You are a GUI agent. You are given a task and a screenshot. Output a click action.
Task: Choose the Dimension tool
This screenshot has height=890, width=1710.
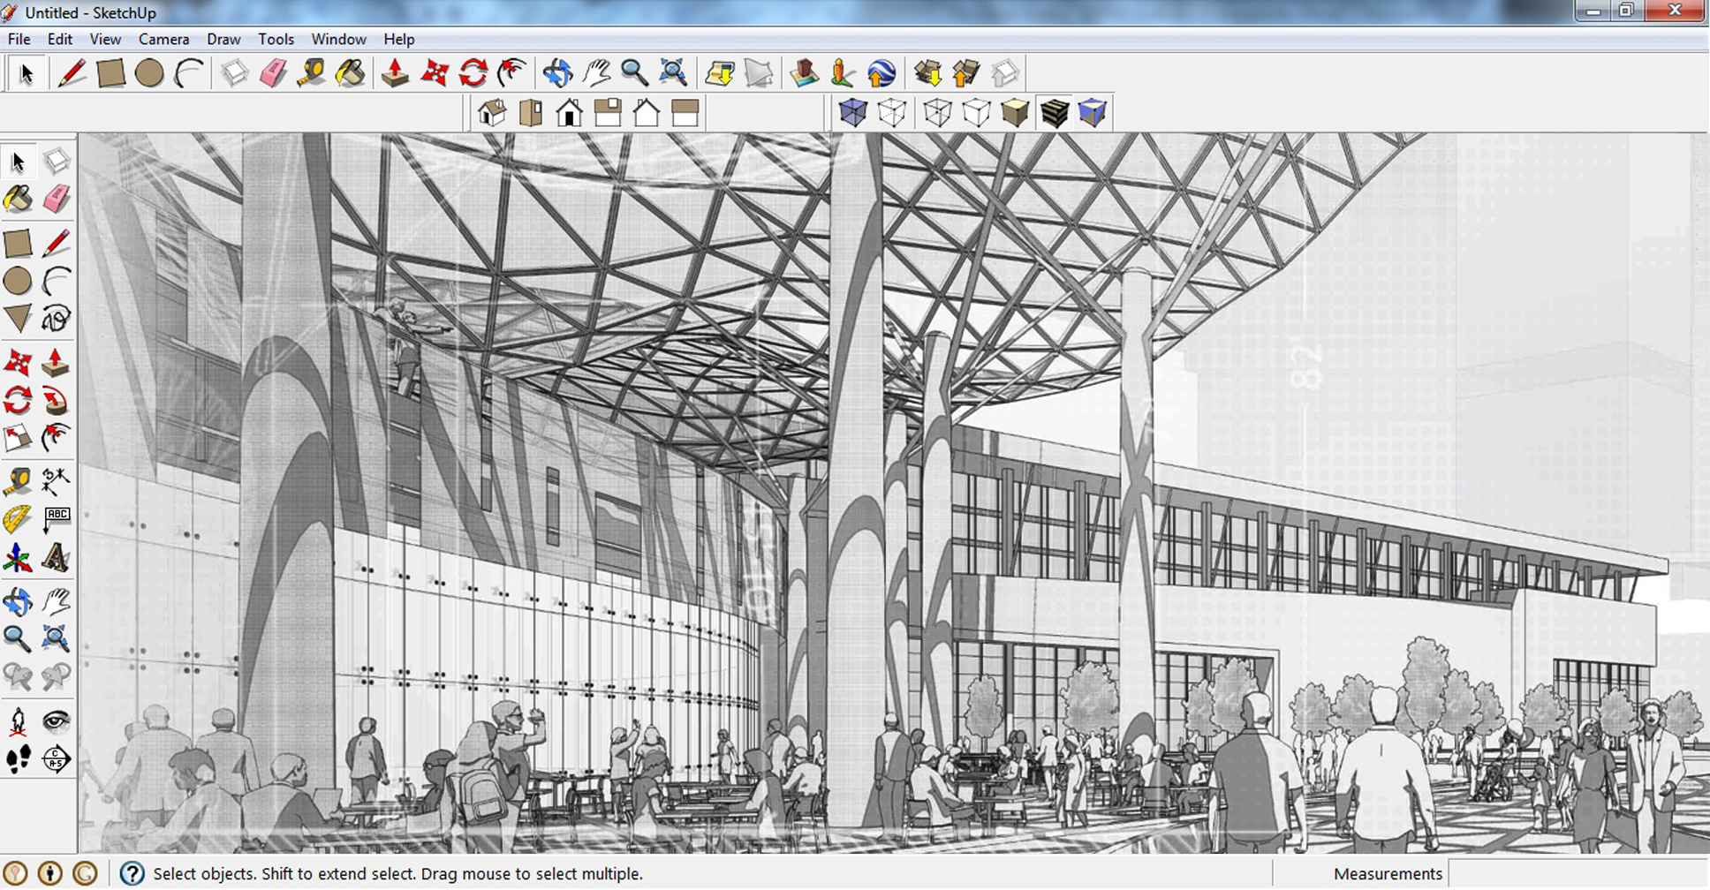click(56, 481)
